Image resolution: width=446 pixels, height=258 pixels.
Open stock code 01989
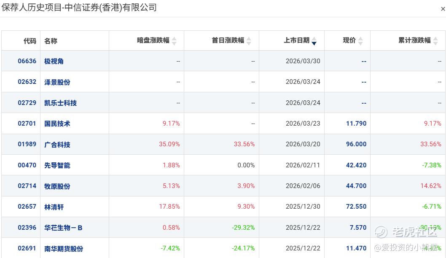point(27,144)
